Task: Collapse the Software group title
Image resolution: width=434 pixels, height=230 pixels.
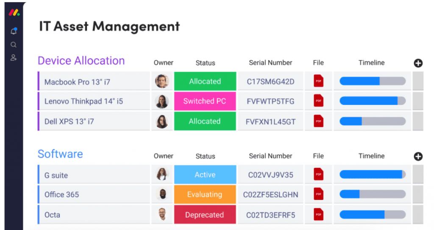Action: point(60,154)
